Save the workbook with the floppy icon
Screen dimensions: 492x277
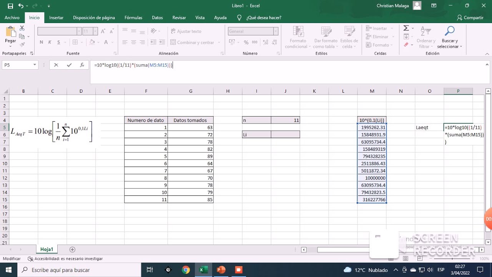(10, 6)
